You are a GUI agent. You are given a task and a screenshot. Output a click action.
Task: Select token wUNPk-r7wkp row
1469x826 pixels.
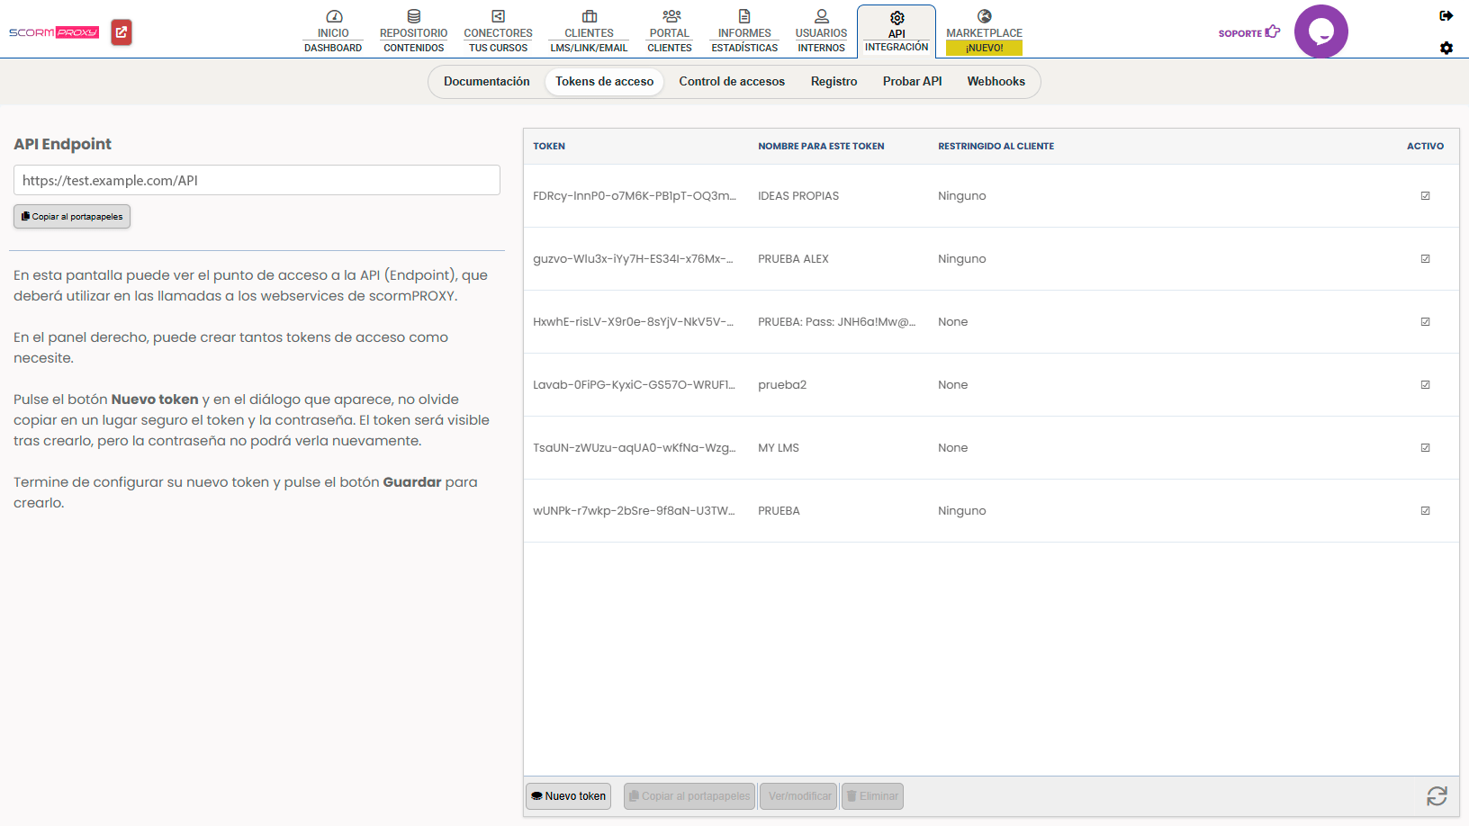click(991, 511)
